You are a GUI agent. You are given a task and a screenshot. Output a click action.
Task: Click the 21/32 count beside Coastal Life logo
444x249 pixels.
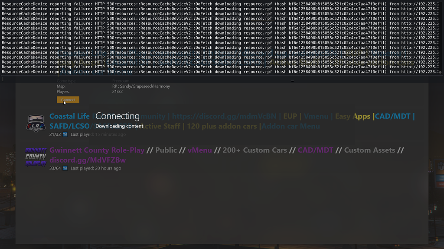(x=55, y=134)
